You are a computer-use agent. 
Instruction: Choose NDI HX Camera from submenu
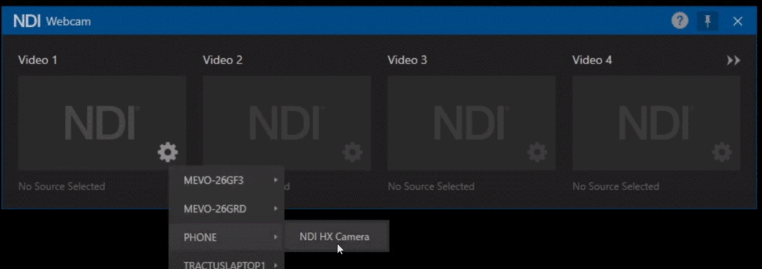click(335, 236)
